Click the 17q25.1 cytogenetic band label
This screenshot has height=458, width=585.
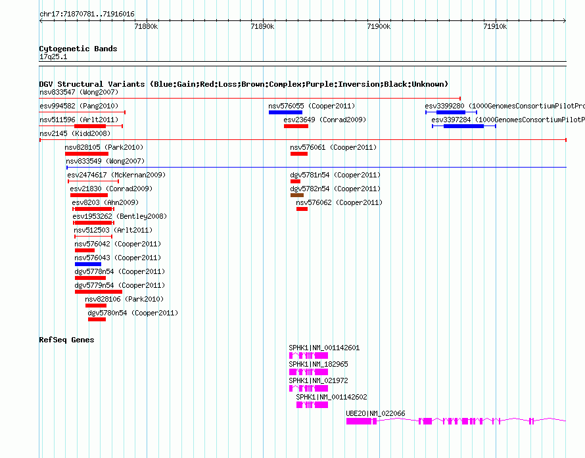(x=53, y=57)
